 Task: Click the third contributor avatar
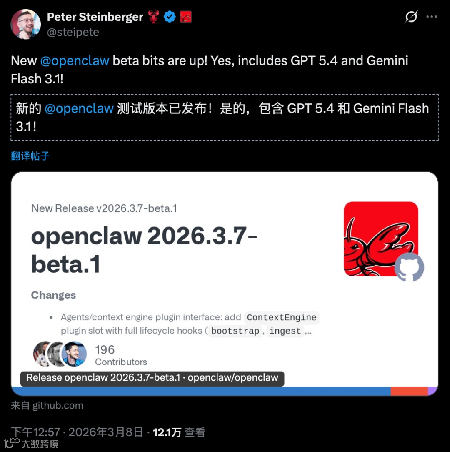tap(74, 354)
